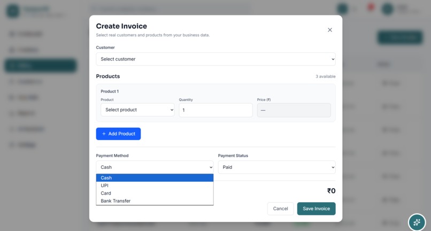Screen dimensions: 431x231
Task: Click the '3 available' products text
Action: pyautogui.click(x=326, y=76)
